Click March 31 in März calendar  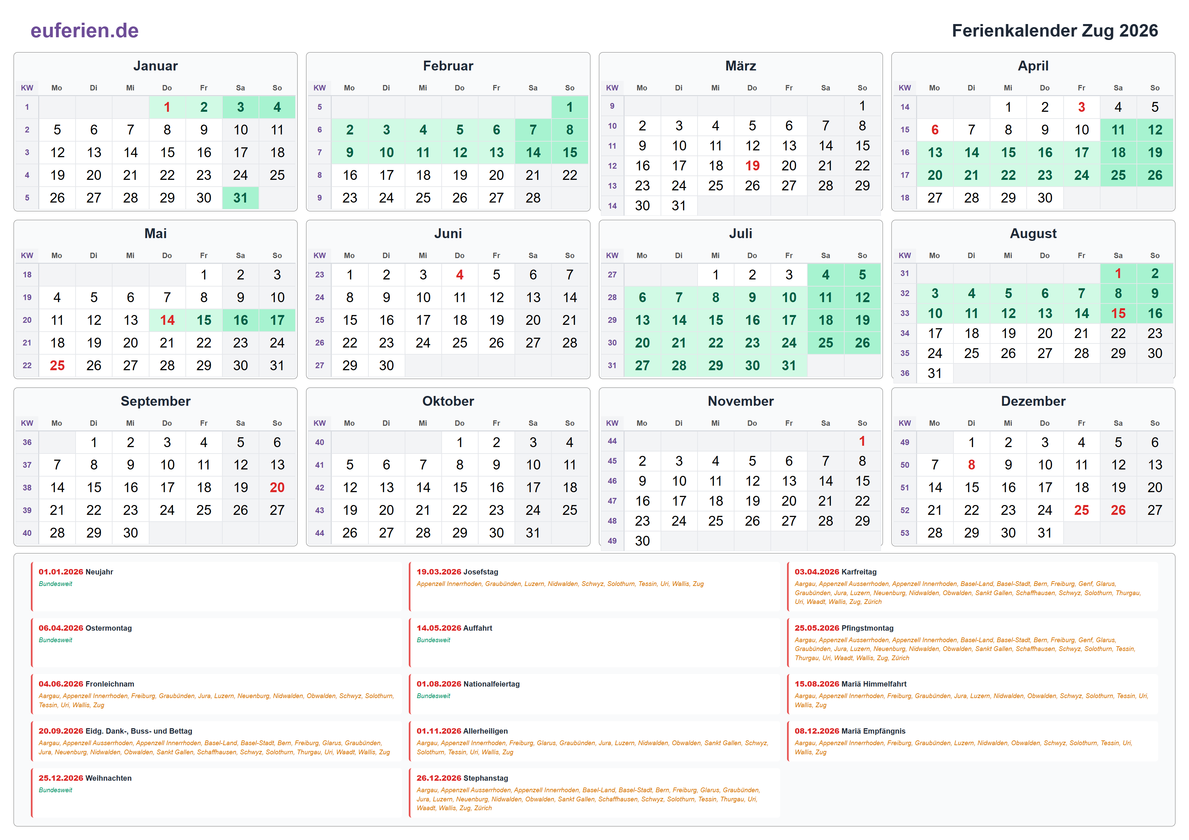(x=679, y=206)
